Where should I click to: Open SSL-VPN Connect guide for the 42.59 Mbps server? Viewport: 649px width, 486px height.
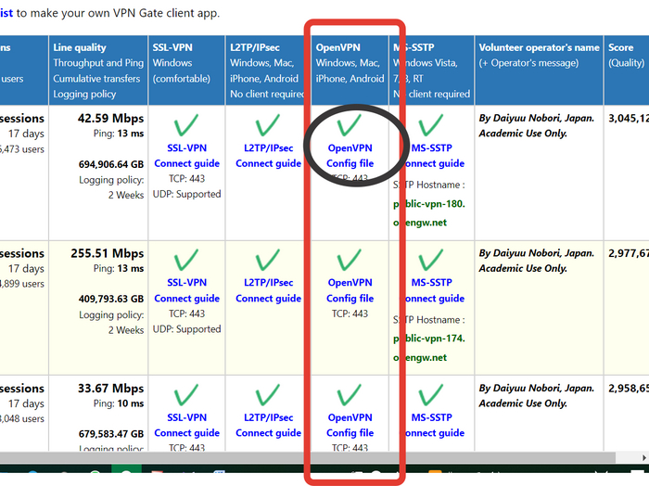pyautogui.click(x=186, y=156)
